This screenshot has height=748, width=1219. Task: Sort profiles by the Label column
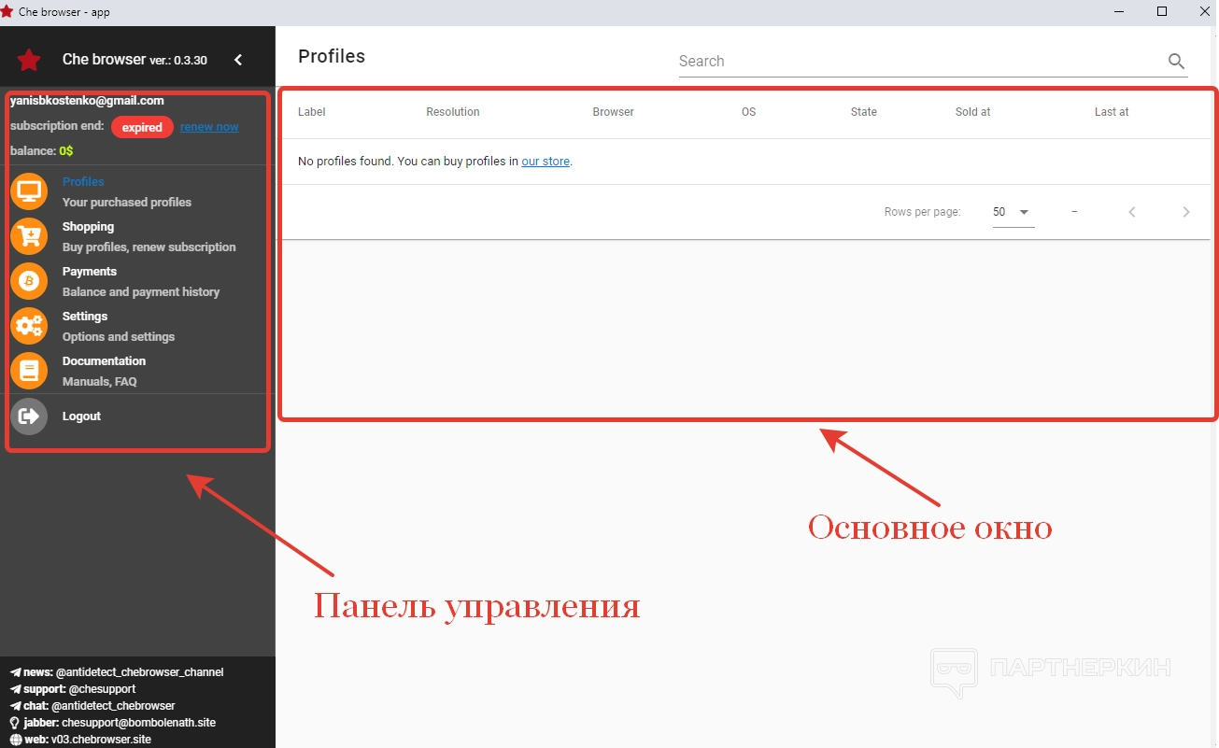[x=312, y=112]
